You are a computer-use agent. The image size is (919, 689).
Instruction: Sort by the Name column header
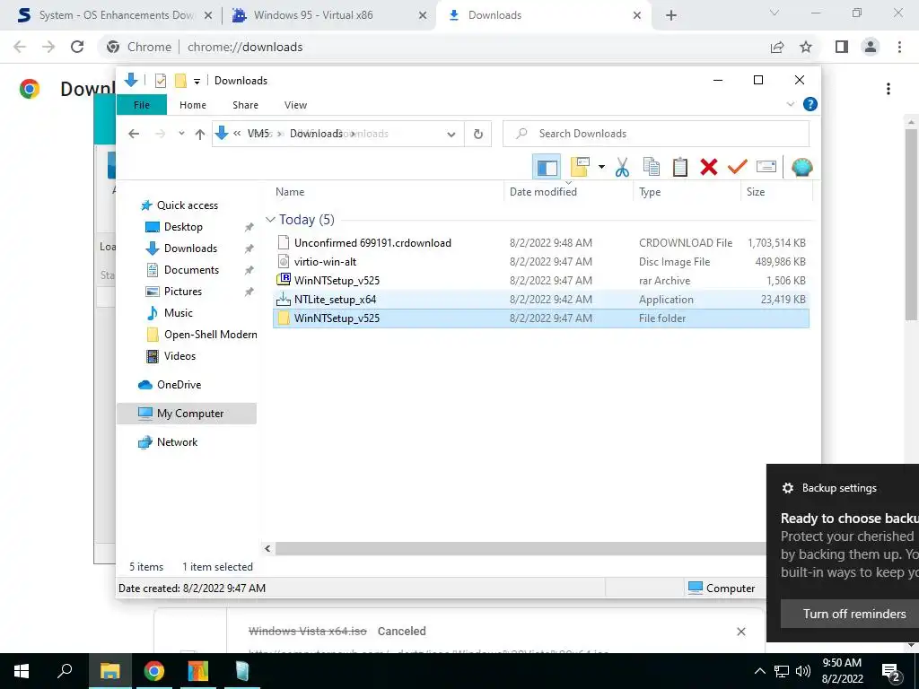coord(387,192)
